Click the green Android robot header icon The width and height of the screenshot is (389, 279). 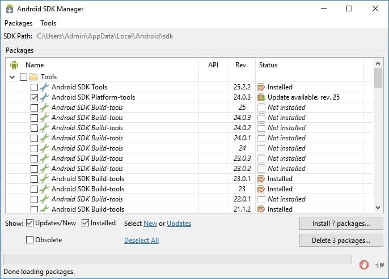[x=14, y=65]
